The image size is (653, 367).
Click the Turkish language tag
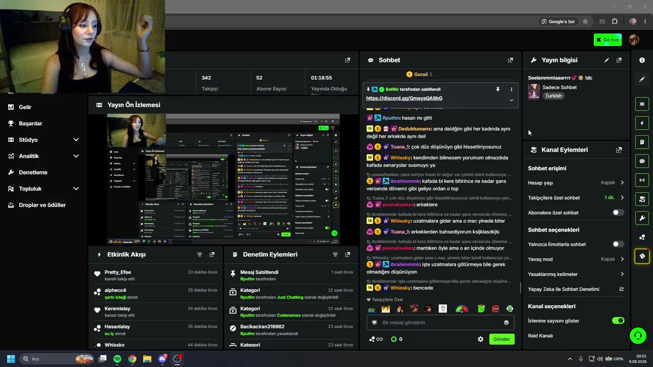[553, 96]
